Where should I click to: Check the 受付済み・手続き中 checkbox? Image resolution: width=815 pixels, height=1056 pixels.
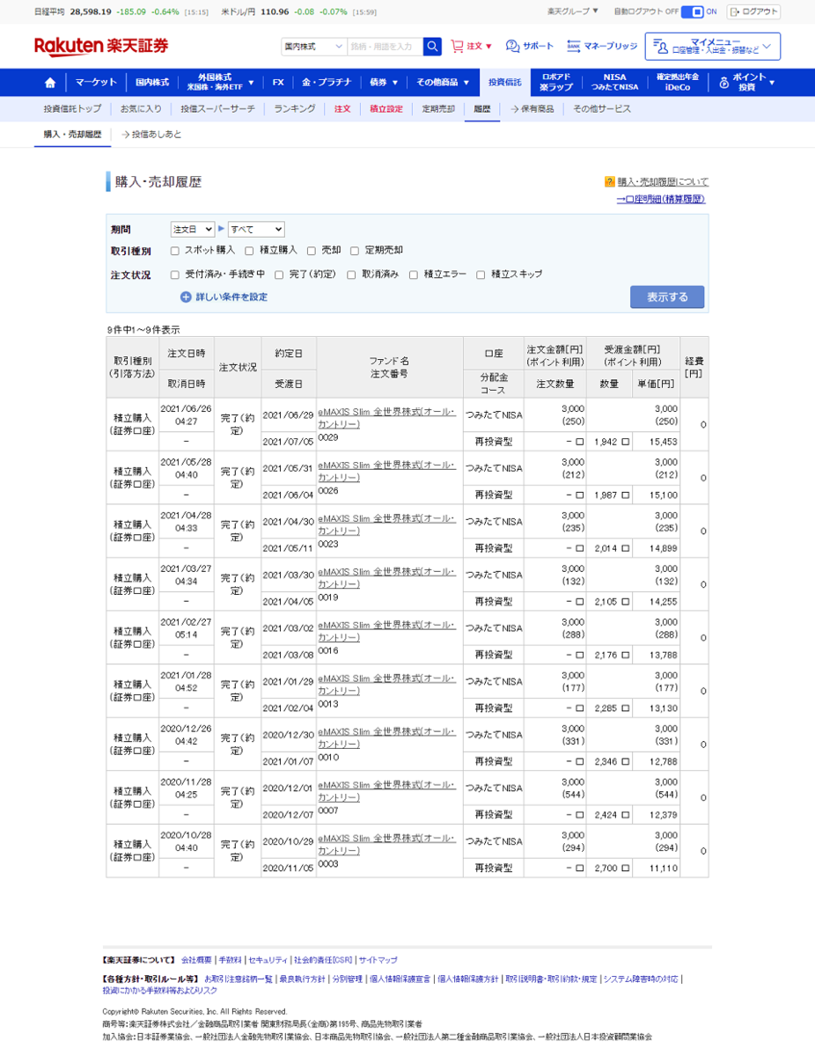(175, 275)
